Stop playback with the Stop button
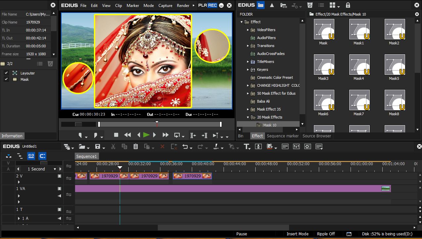The height and width of the screenshot is (239, 422). point(116,135)
